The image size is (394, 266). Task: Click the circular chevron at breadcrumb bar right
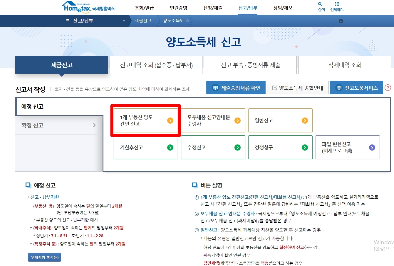pyautogui.click(x=341, y=21)
